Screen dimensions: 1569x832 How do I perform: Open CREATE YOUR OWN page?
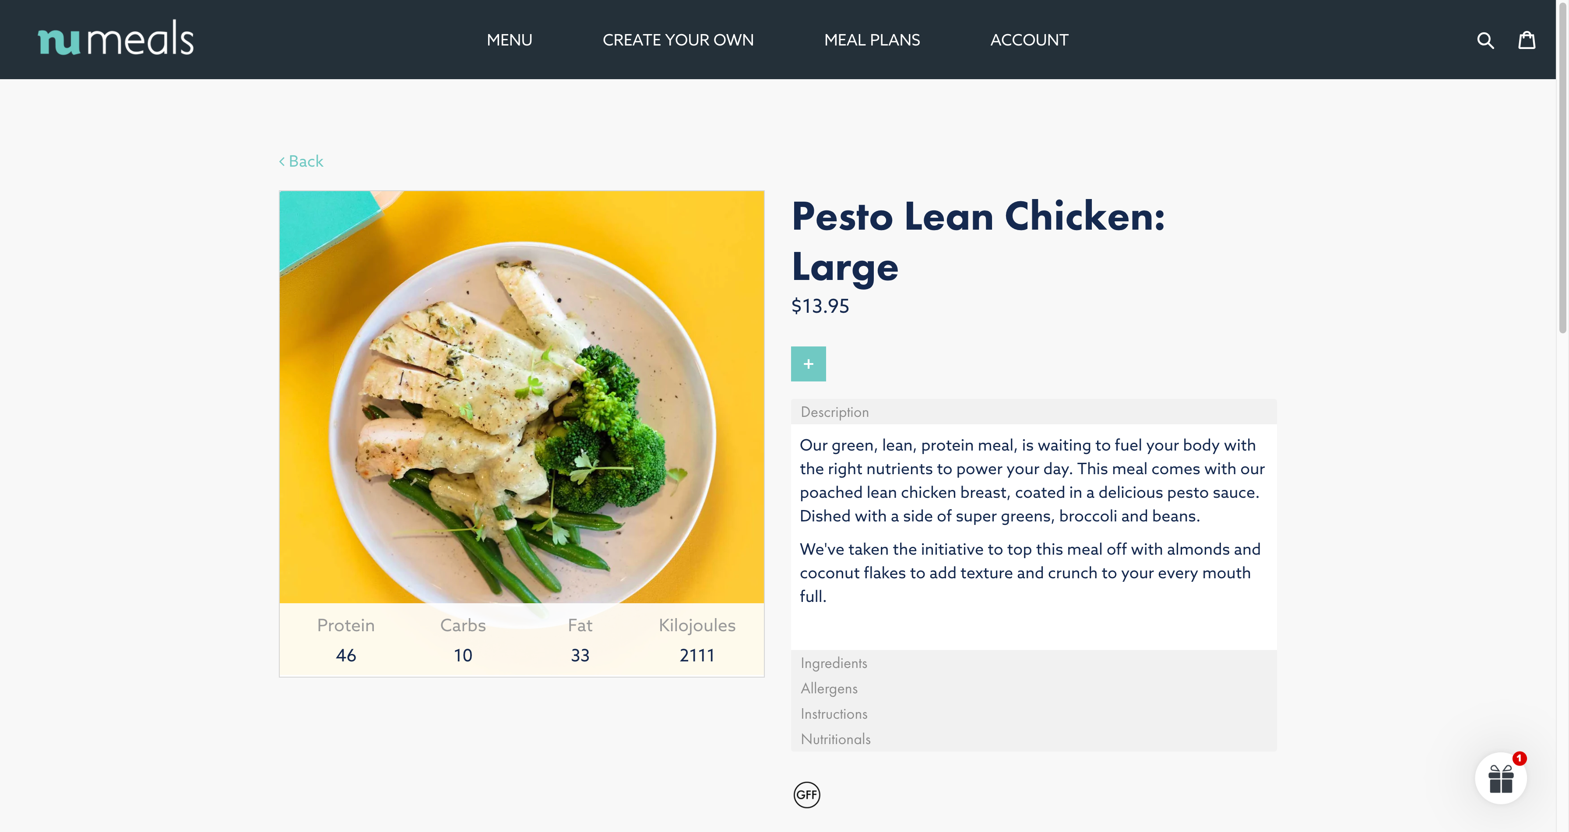point(678,40)
